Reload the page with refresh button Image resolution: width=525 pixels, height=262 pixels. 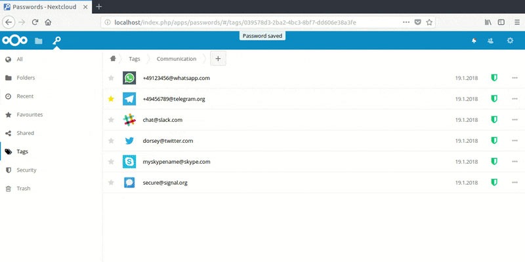[x=35, y=22]
